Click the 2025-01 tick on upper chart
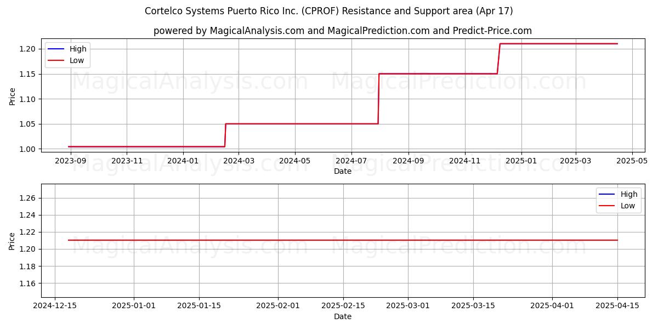This screenshot has width=658, height=329. click(x=521, y=161)
